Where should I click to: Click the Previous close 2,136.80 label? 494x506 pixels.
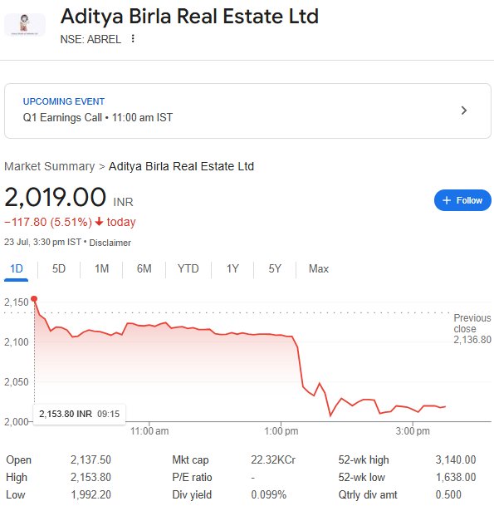point(472,329)
